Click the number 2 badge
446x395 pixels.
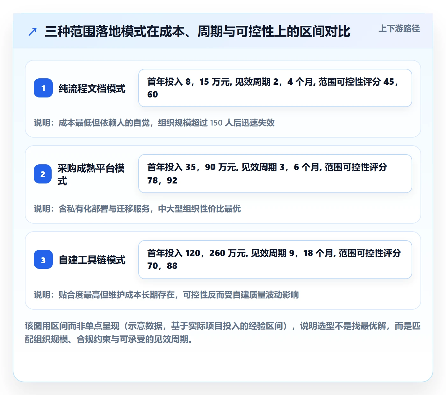pyautogui.click(x=43, y=174)
